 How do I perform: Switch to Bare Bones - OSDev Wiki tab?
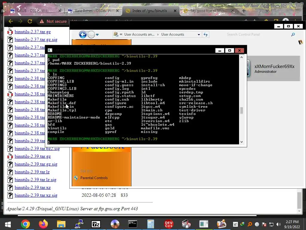[x=93, y=11]
